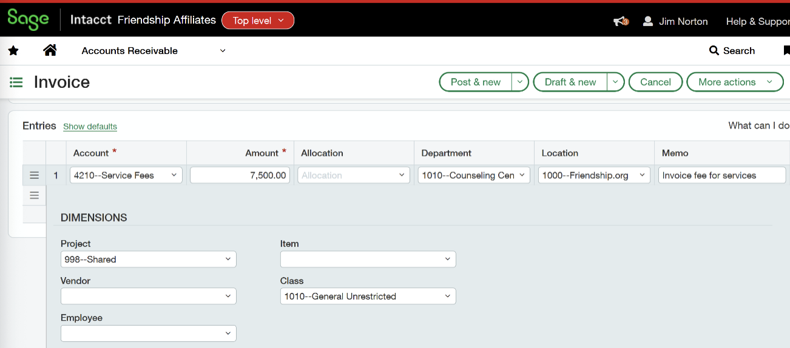Click the Show defaults link
The height and width of the screenshot is (348, 790).
[x=90, y=127]
